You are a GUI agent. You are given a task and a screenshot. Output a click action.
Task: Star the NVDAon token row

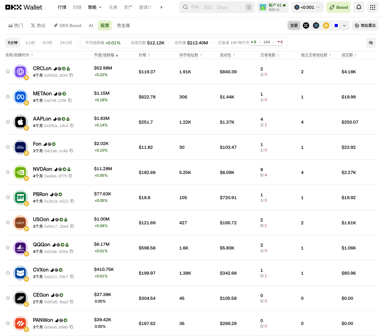[x=8, y=172]
